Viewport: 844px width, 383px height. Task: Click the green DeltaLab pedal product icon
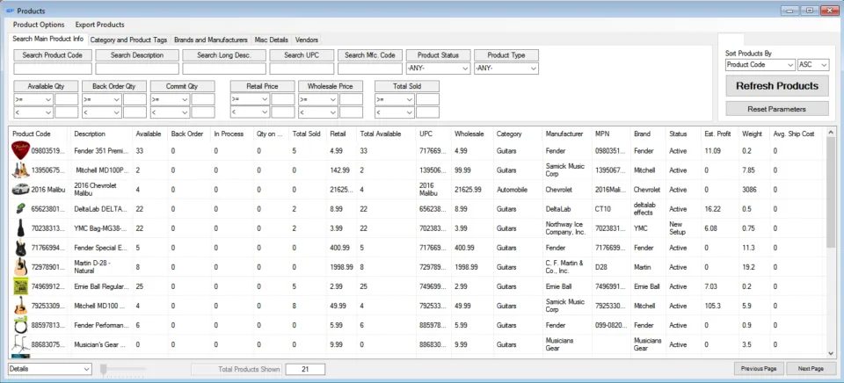20,209
